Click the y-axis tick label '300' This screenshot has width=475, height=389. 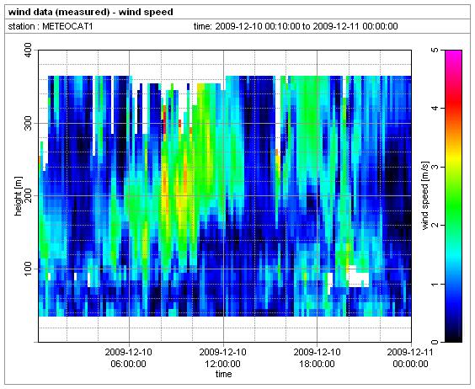28,123
